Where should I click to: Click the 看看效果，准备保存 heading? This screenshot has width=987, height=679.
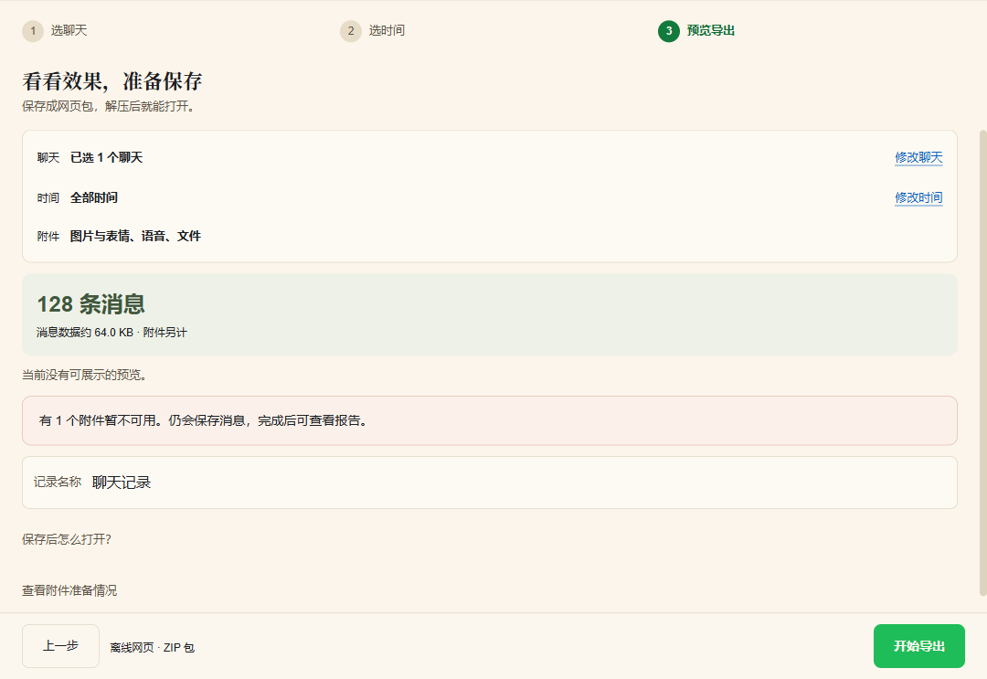112,81
